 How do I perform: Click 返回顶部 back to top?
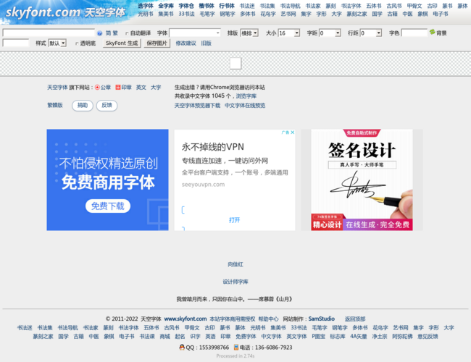click(x=355, y=319)
